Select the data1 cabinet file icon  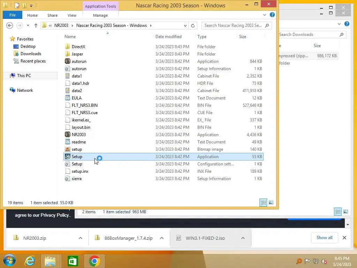point(67,76)
